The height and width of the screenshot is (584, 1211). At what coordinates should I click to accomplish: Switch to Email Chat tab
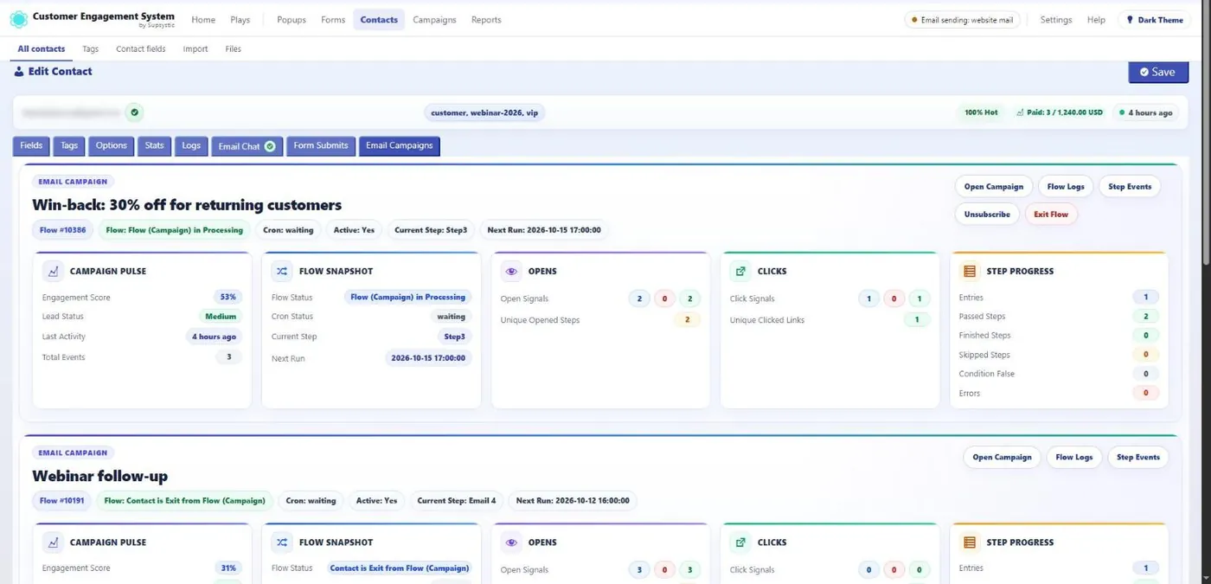tap(247, 146)
